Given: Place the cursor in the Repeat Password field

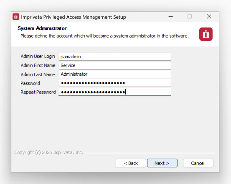Looking at the screenshot, I should click(115, 92).
